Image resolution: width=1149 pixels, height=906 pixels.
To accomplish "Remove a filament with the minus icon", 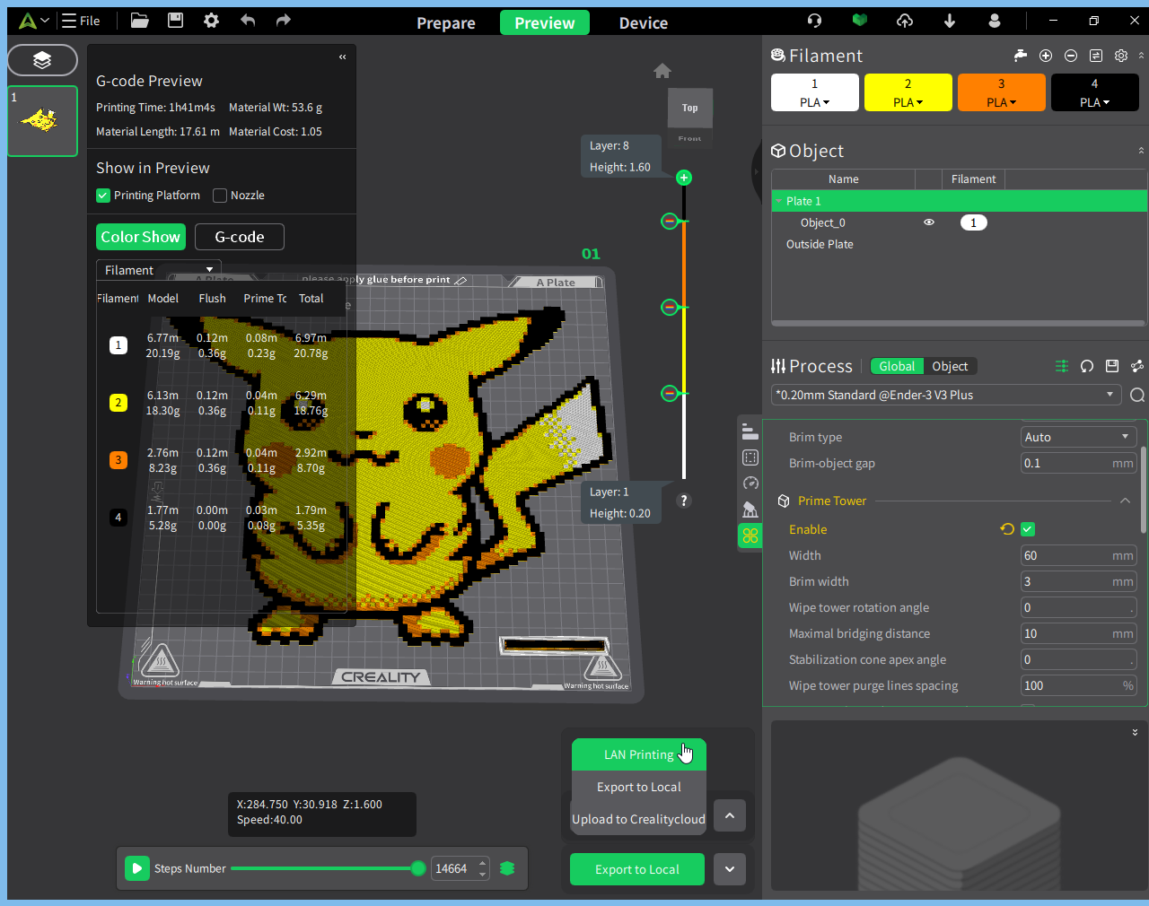I will [1071, 56].
